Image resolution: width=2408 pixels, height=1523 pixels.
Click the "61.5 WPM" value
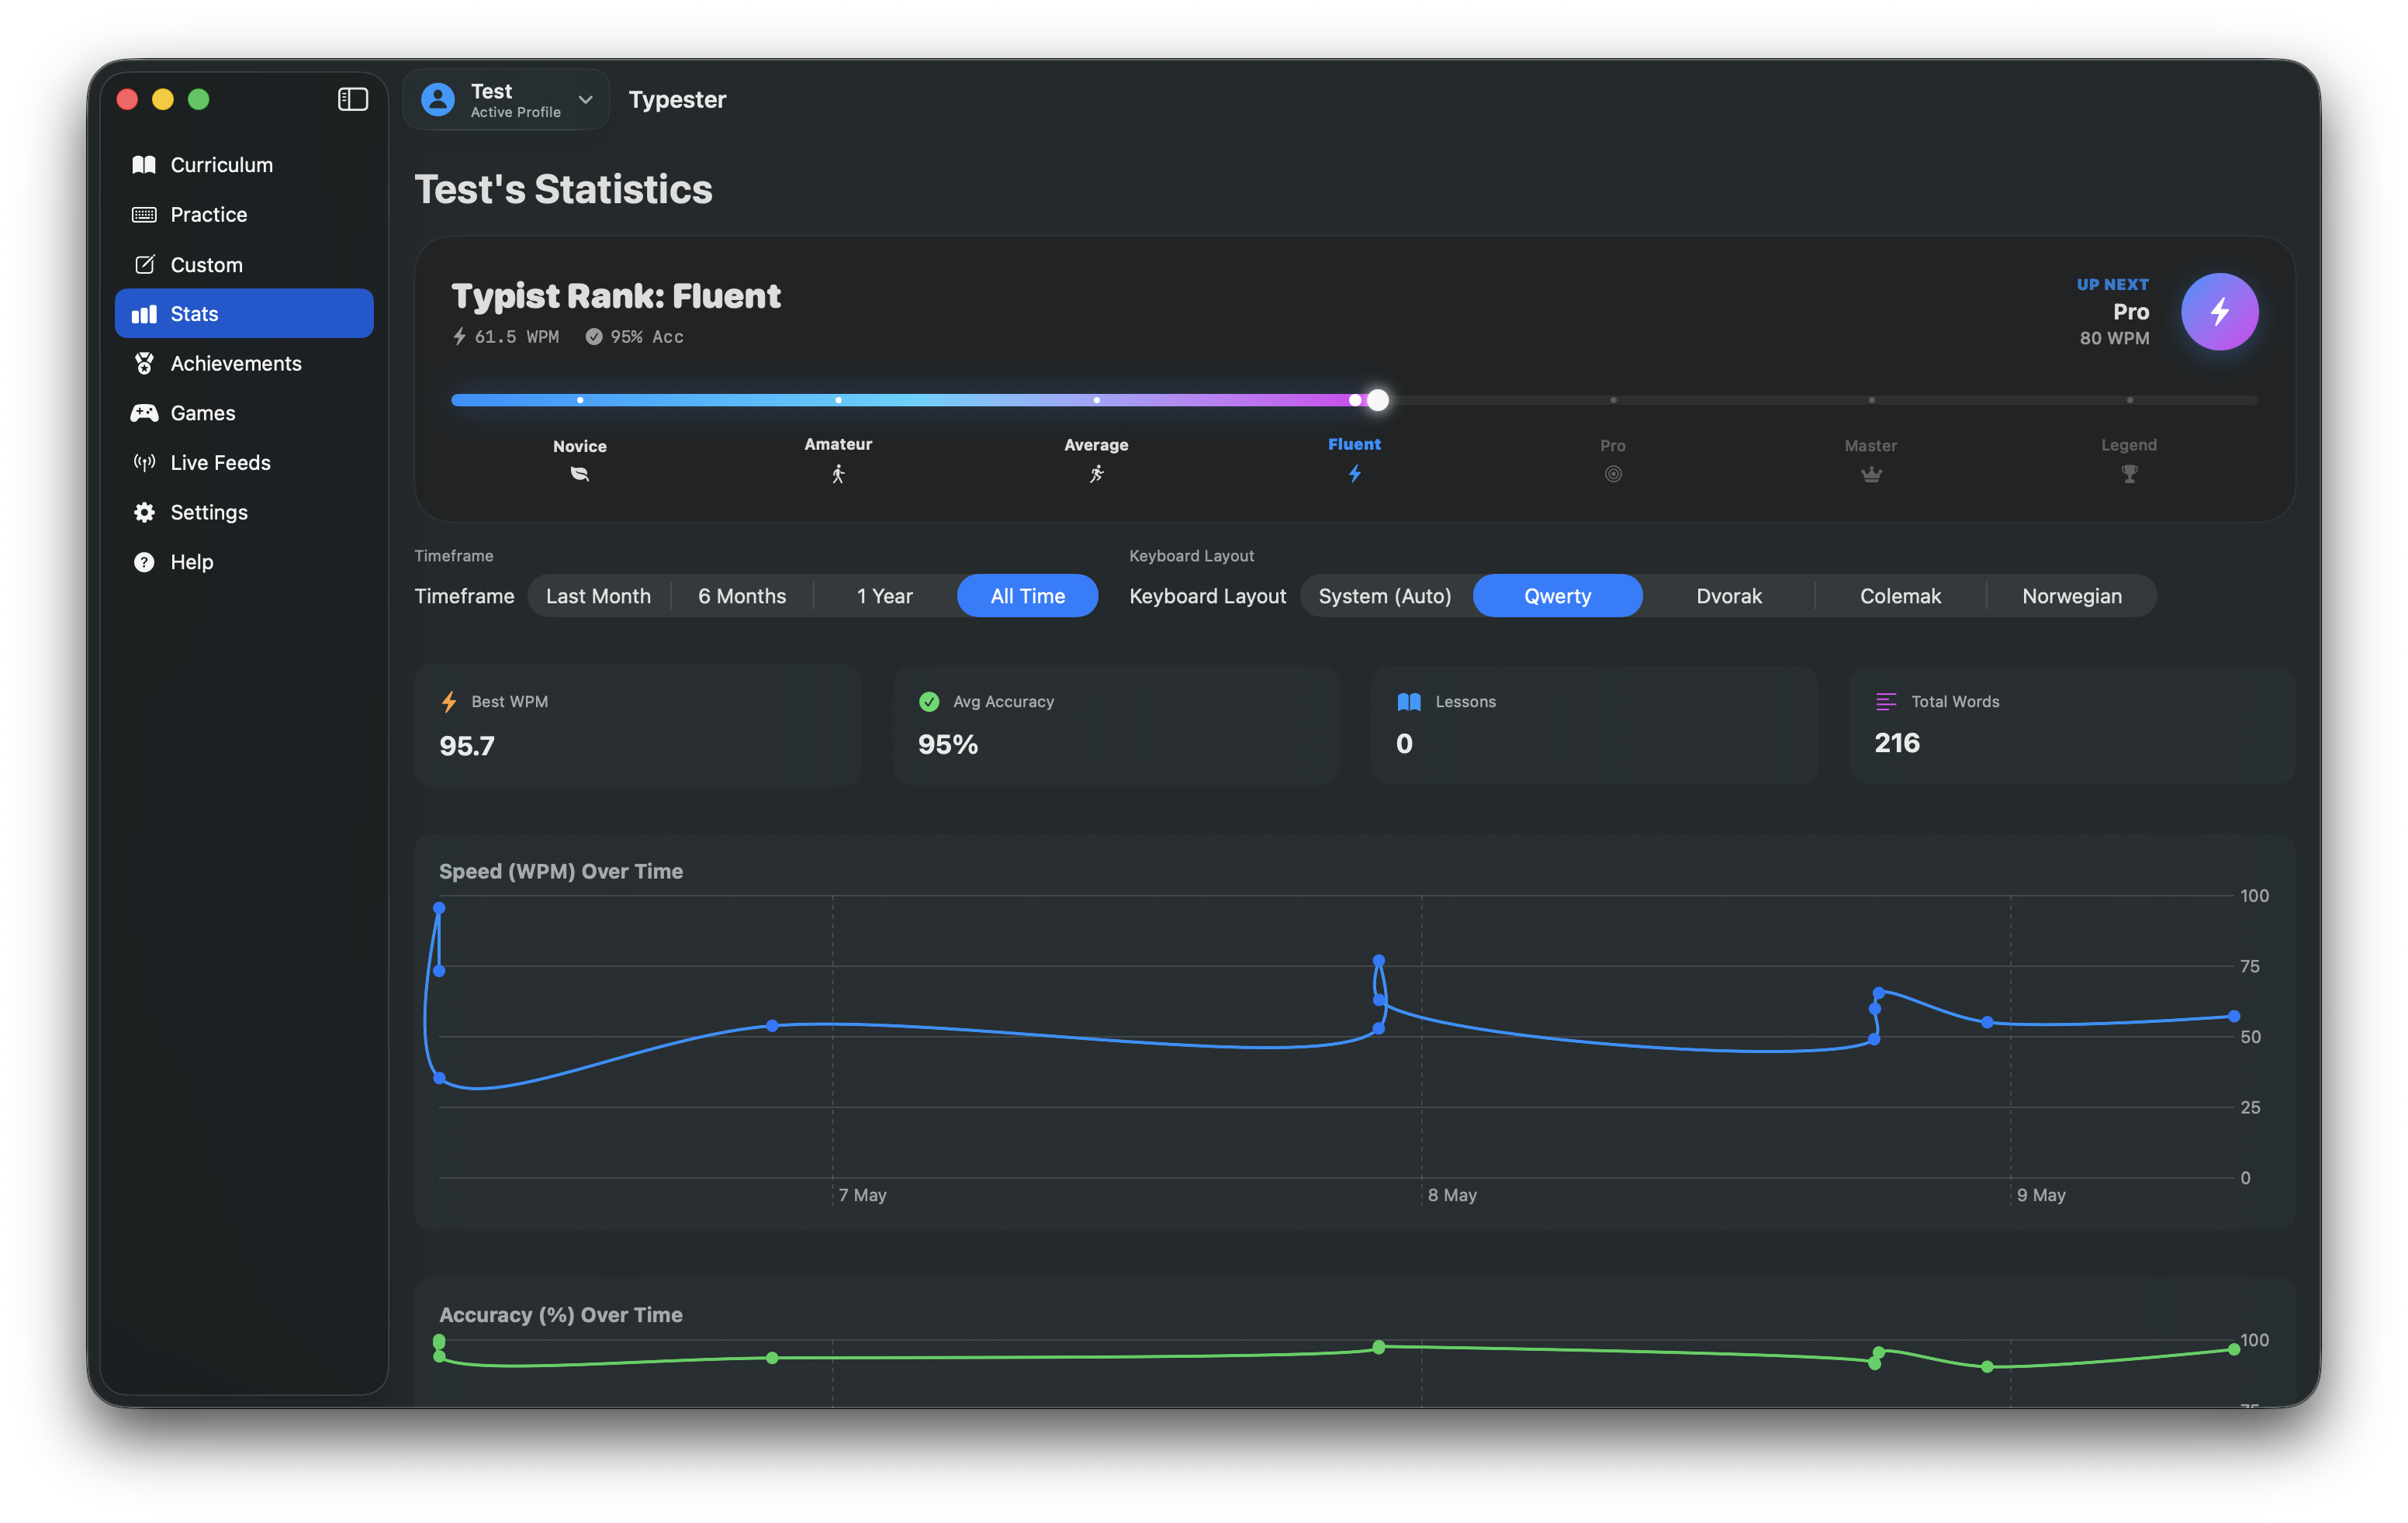(x=517, y=337)
